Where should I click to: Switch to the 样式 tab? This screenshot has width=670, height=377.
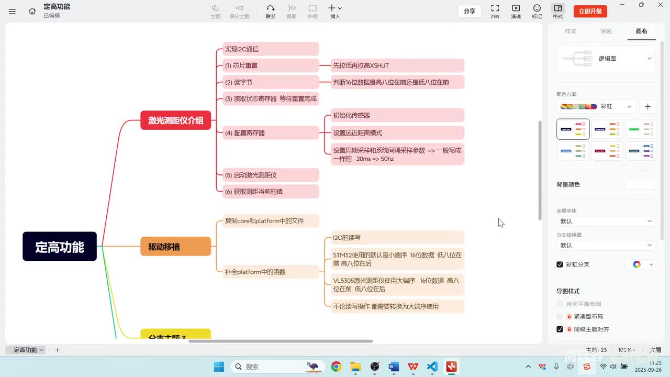[x=571, y=31]
